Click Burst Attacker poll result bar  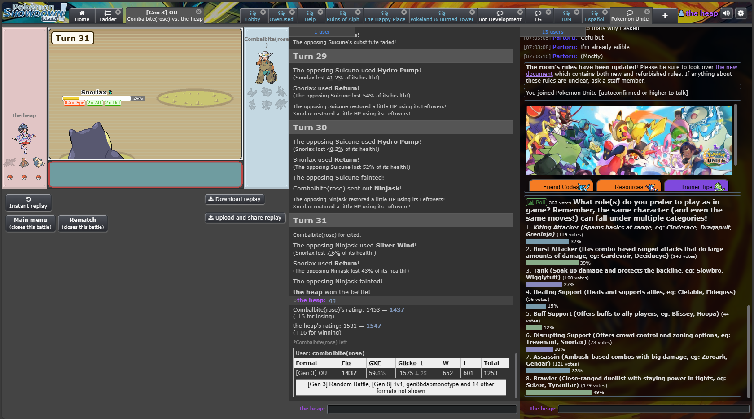click(x=552, y=263)
